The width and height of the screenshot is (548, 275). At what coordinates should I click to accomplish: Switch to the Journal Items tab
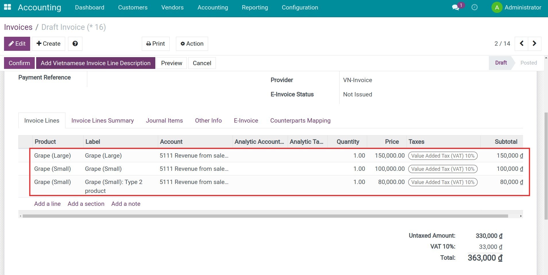[x=164, y=121]
